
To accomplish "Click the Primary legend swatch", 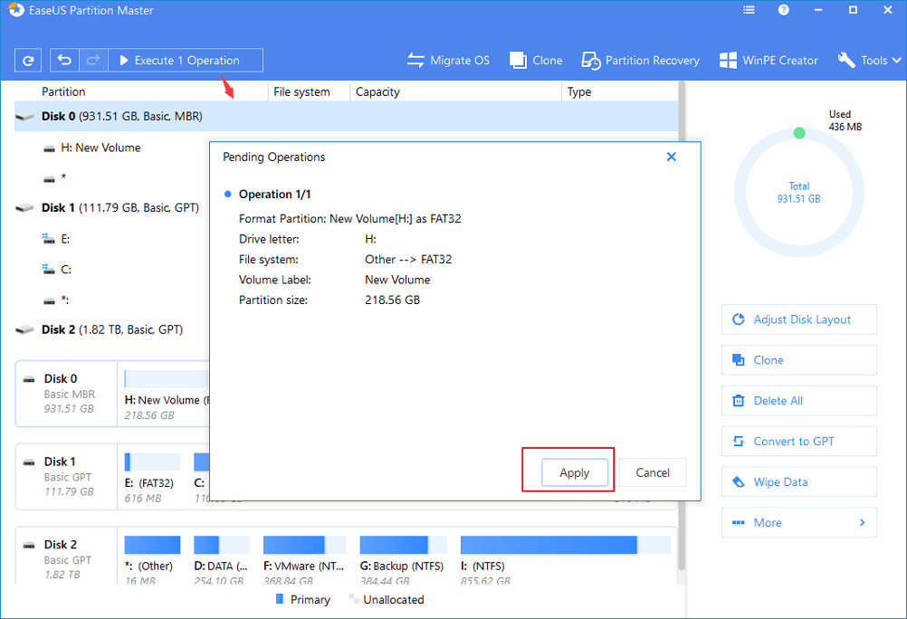I will [280, 599].
